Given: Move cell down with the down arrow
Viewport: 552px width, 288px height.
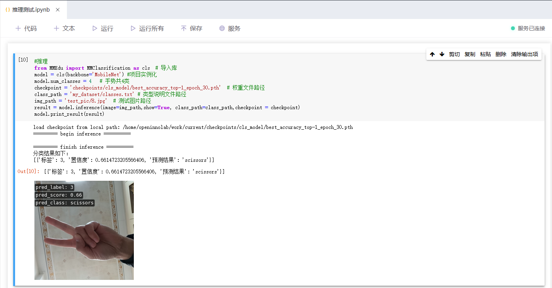Looking at the screenshot, I should (442, 54).
